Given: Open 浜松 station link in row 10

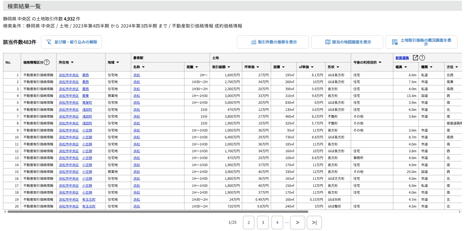Looking at the screenshot, I should point(137,137).
